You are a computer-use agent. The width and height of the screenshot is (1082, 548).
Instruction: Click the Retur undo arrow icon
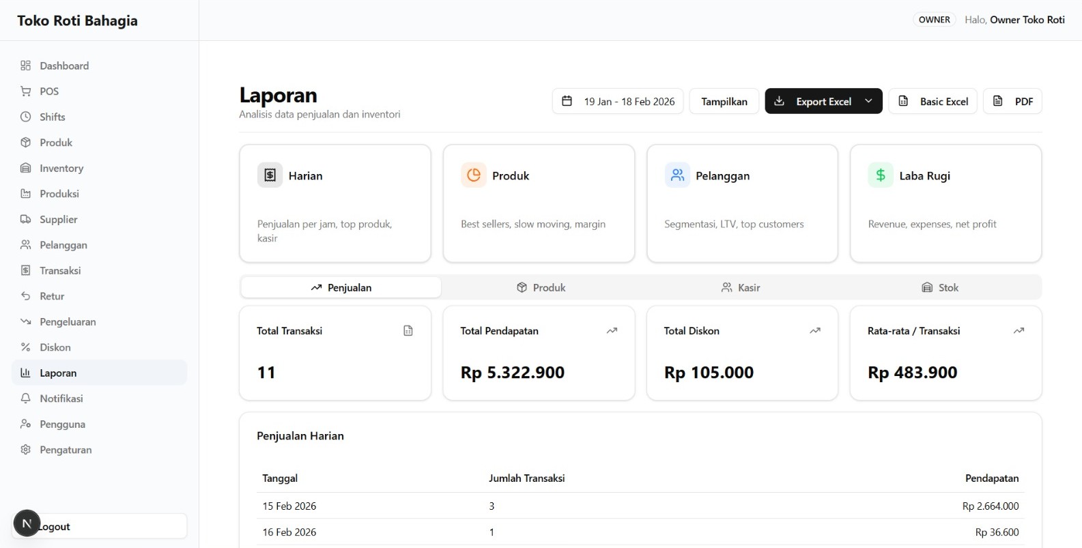coord(26,296)
